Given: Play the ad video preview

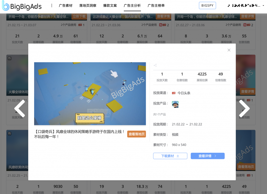Looking at the screenshot, I should pyautogui.click(x=90, y=93).
